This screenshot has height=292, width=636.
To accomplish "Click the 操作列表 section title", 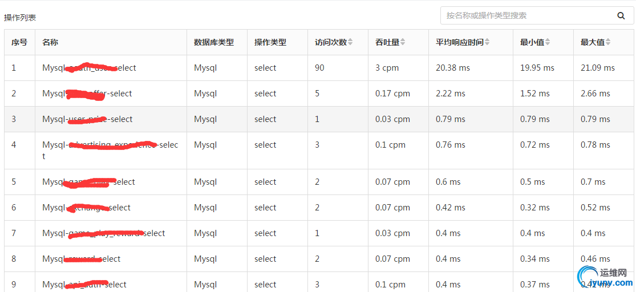I will (x=20, y=18).
